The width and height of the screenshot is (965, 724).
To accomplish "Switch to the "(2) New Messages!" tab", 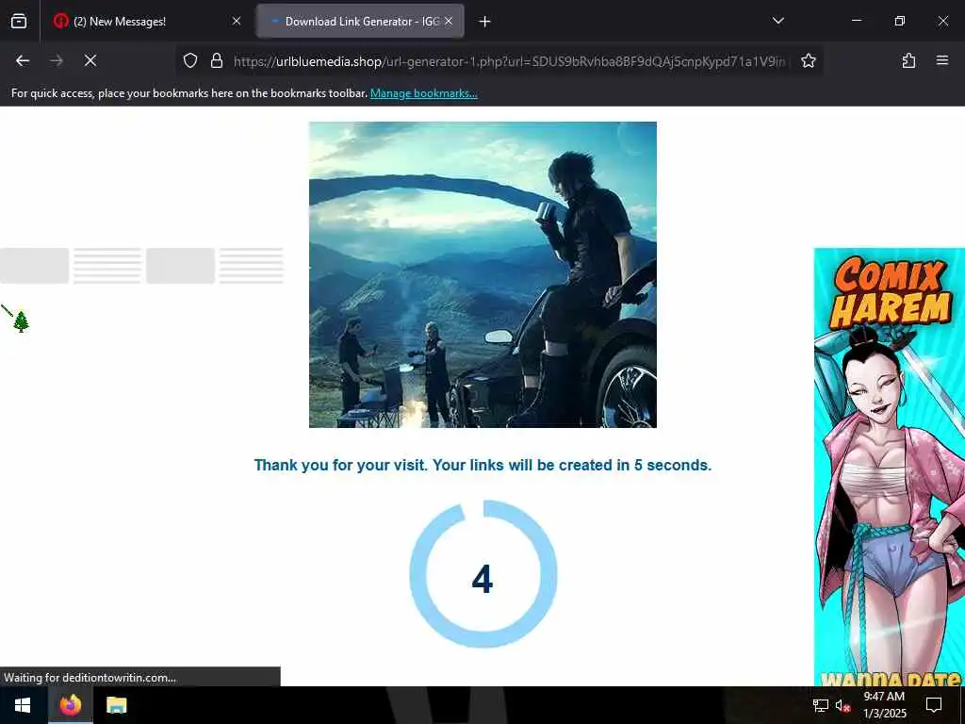I will point(146,22).
